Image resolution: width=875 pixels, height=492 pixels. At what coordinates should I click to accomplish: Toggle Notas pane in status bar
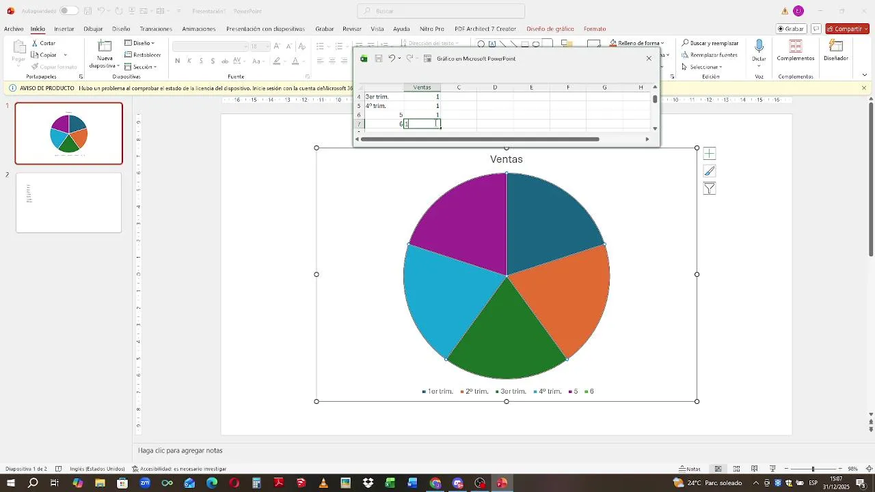point(690,469)
